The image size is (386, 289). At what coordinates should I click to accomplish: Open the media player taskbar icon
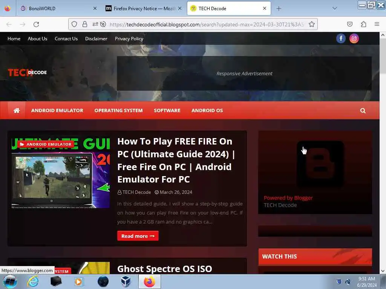coord(79,281)
